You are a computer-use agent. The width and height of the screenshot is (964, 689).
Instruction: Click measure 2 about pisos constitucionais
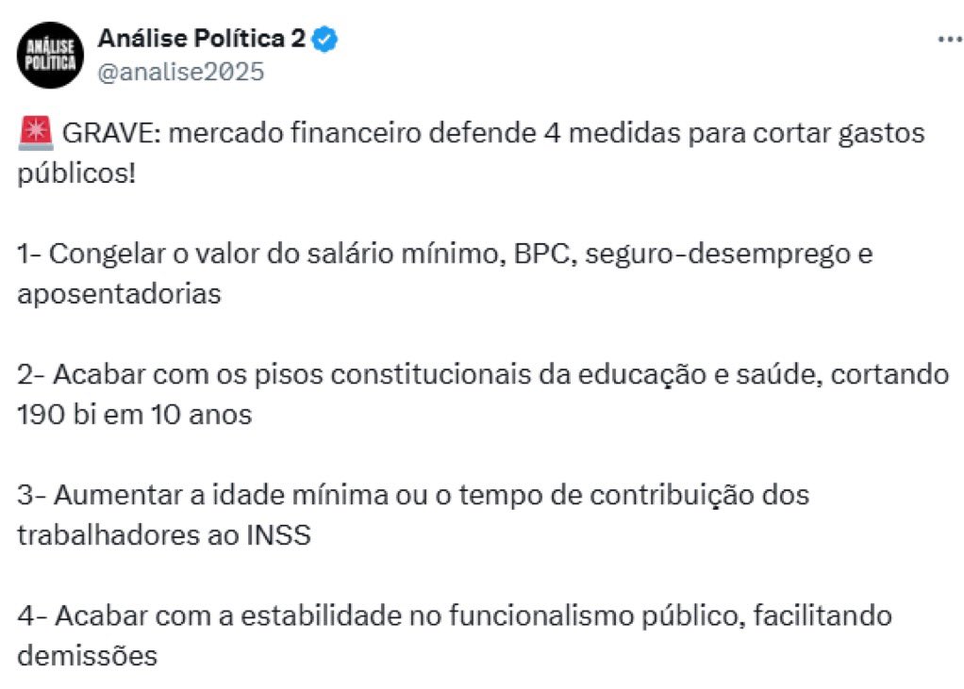pos(483,394)
